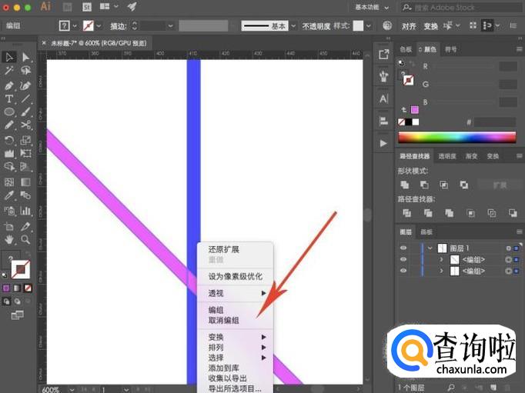The height and width of the screenshot is (393, 525).
Task: Click 对齐 in the control bar
Action: point(409,25)
